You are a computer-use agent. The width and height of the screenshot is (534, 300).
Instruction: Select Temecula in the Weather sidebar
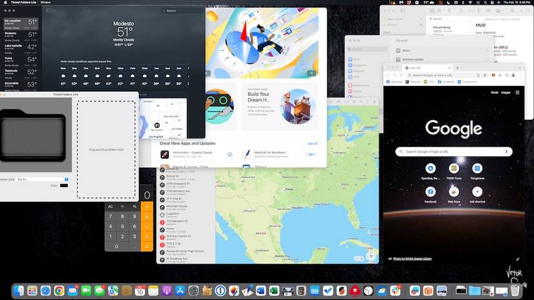tap(21, 74)
